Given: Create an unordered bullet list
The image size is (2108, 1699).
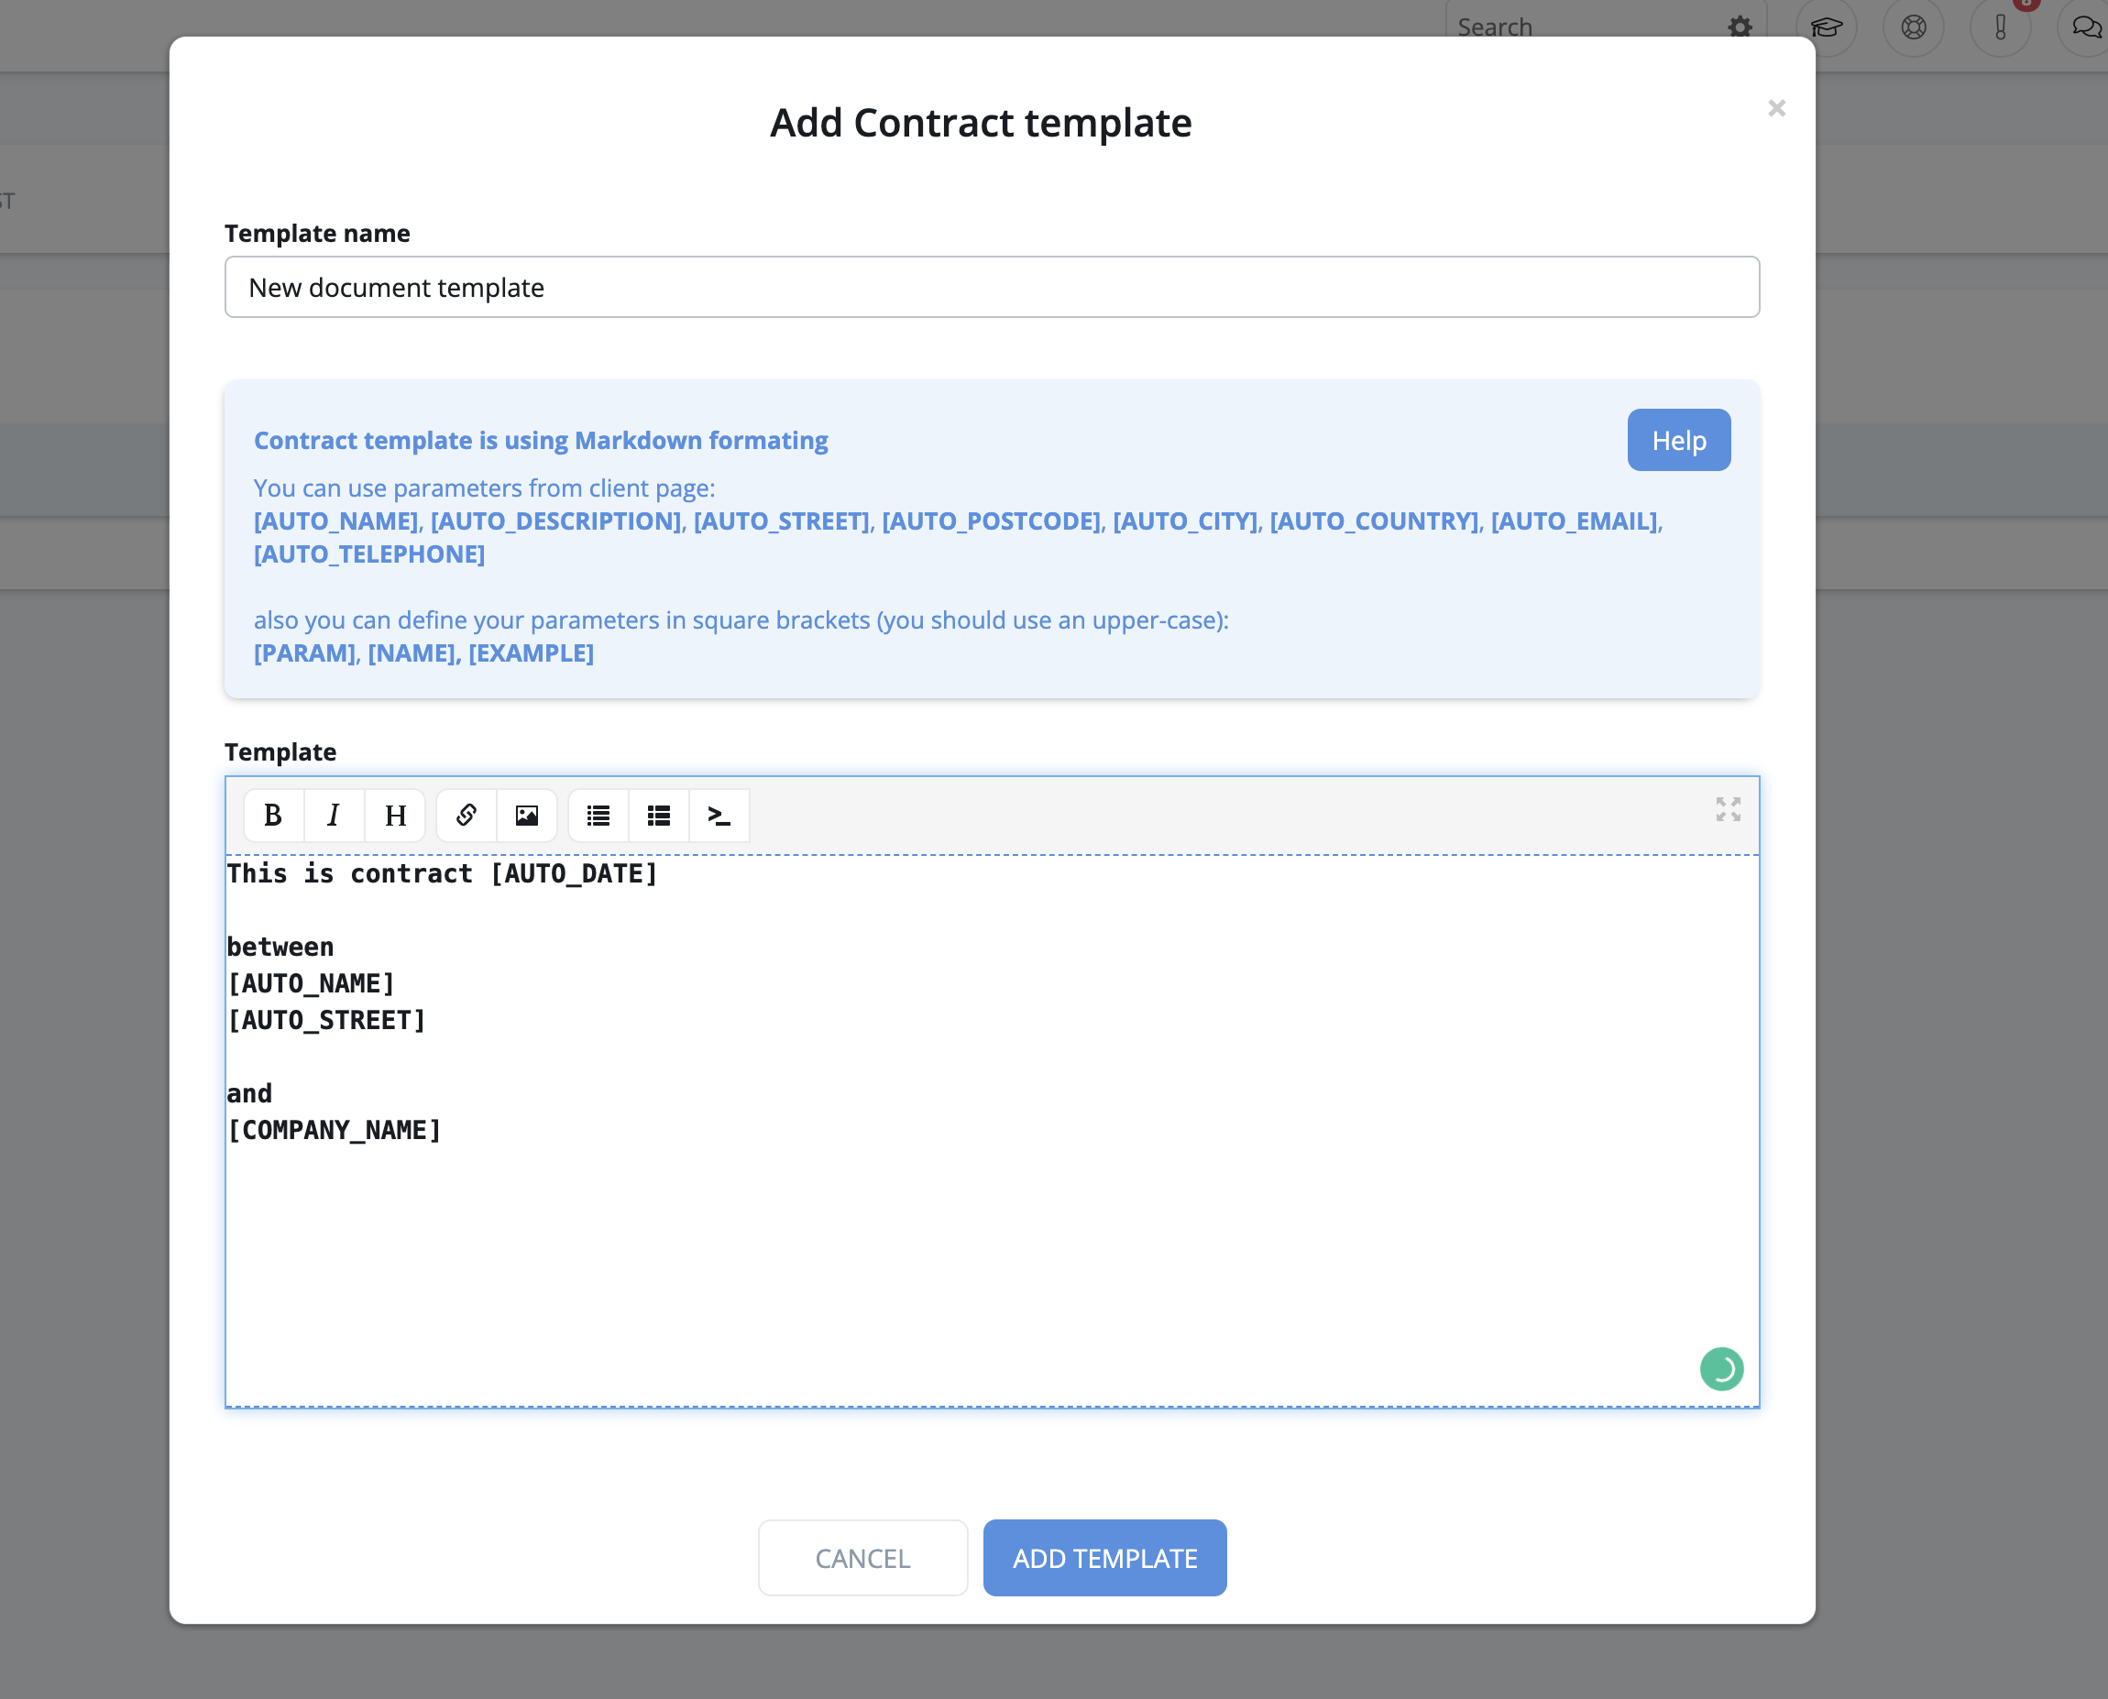Looking at the screenshot, I should (598, 816).
